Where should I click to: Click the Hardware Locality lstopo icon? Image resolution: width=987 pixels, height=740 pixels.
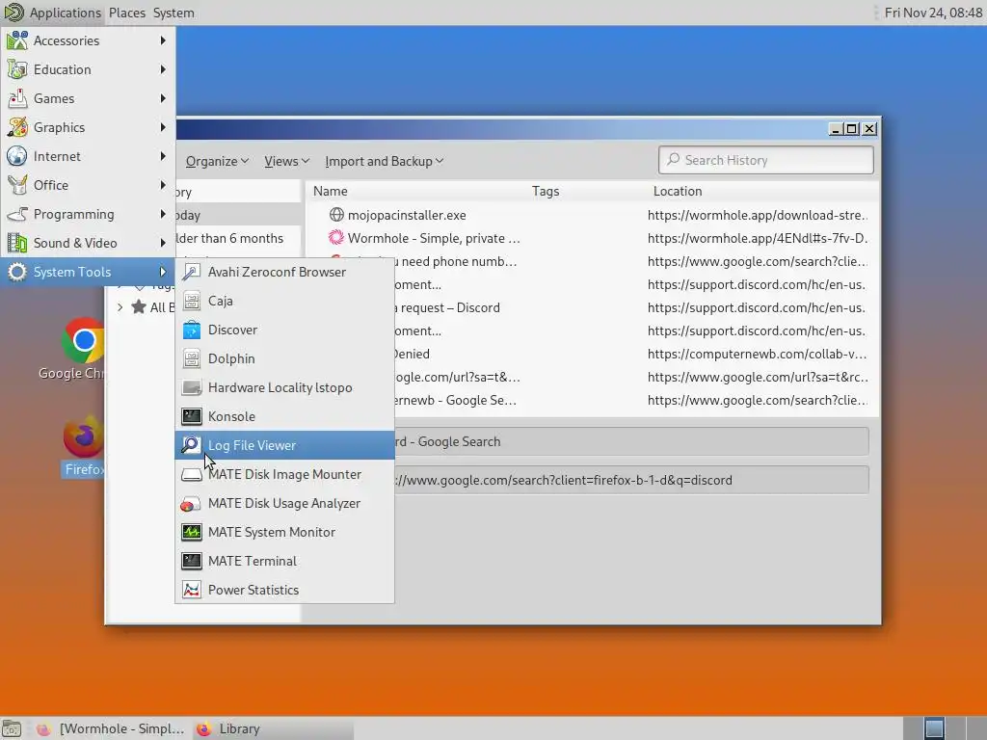coord(192,387)
